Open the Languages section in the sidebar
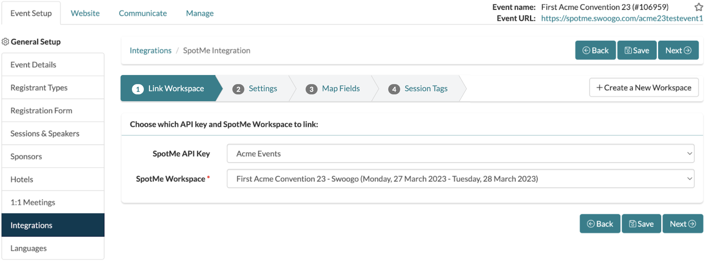708x263 pixels. [28, 248]
